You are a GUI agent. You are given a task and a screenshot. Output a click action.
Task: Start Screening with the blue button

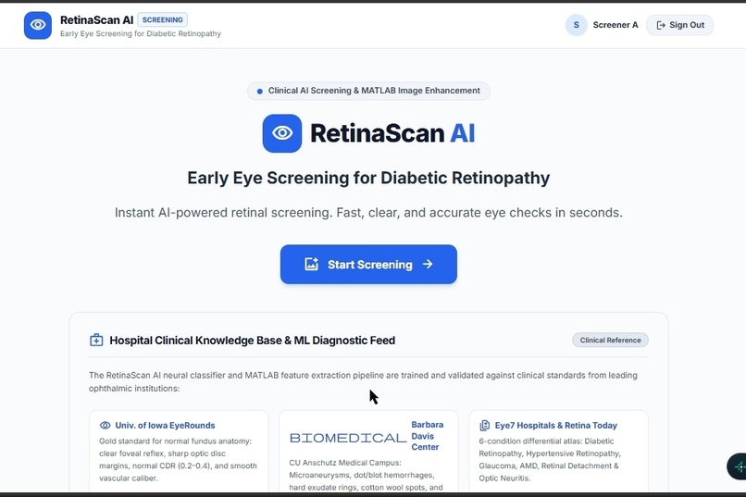[368, 265]
